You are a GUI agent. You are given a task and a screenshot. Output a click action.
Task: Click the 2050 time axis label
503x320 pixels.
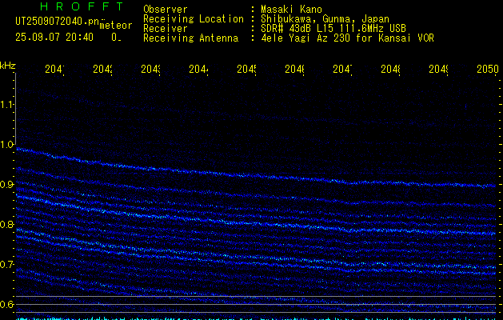pyautogui.click(x=488, y=69)
